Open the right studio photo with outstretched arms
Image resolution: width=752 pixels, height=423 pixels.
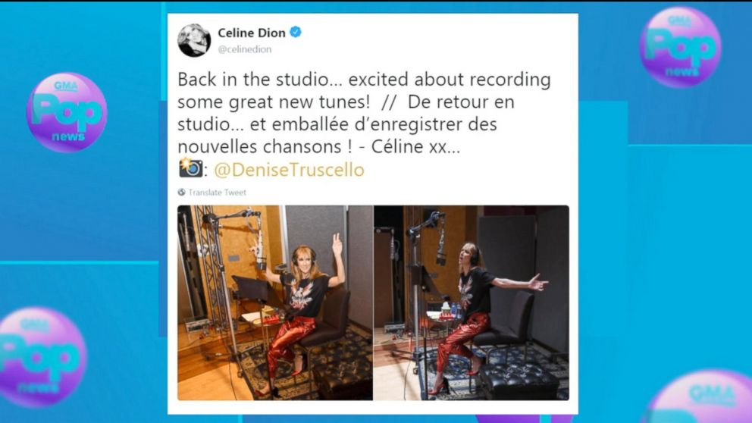coord(472,302)
